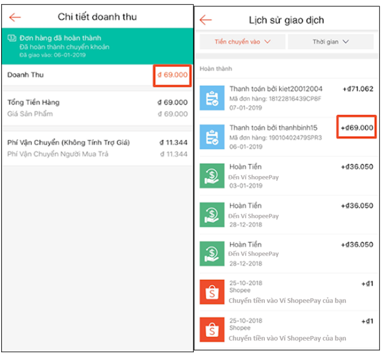The image size is (384, 354).
Task: Tap the completed order icon in green banner
Action: pos(12,38)
